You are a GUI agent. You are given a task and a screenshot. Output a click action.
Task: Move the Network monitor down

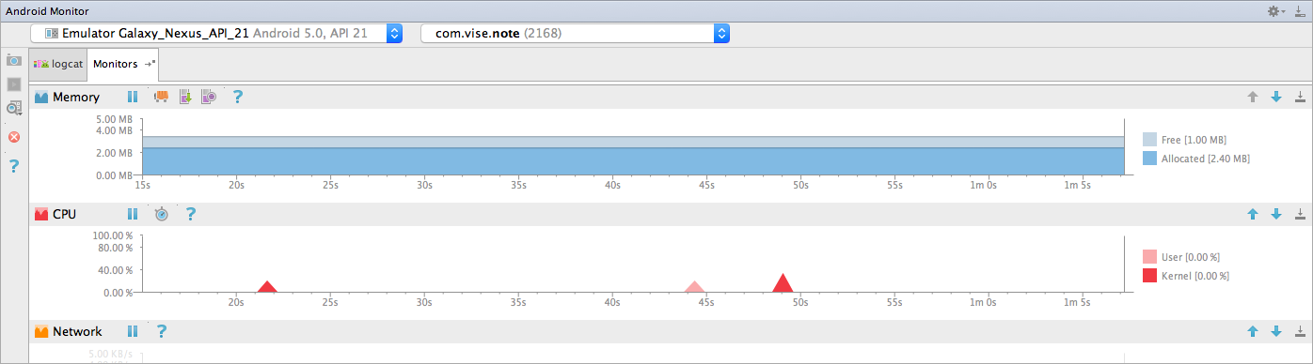pos(1276,331)
